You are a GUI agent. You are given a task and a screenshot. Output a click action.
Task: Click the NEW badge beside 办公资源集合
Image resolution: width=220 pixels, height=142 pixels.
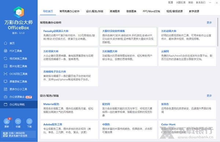click(x=29, y=97)
